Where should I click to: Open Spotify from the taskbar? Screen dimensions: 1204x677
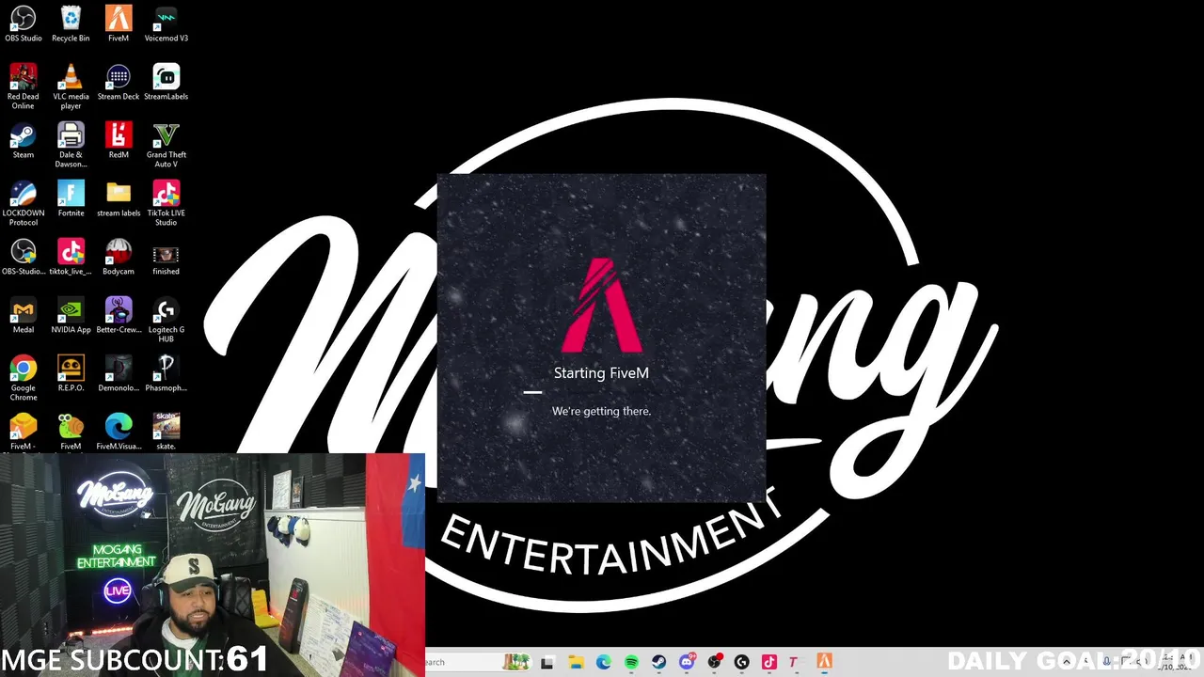tap(631, 662)
